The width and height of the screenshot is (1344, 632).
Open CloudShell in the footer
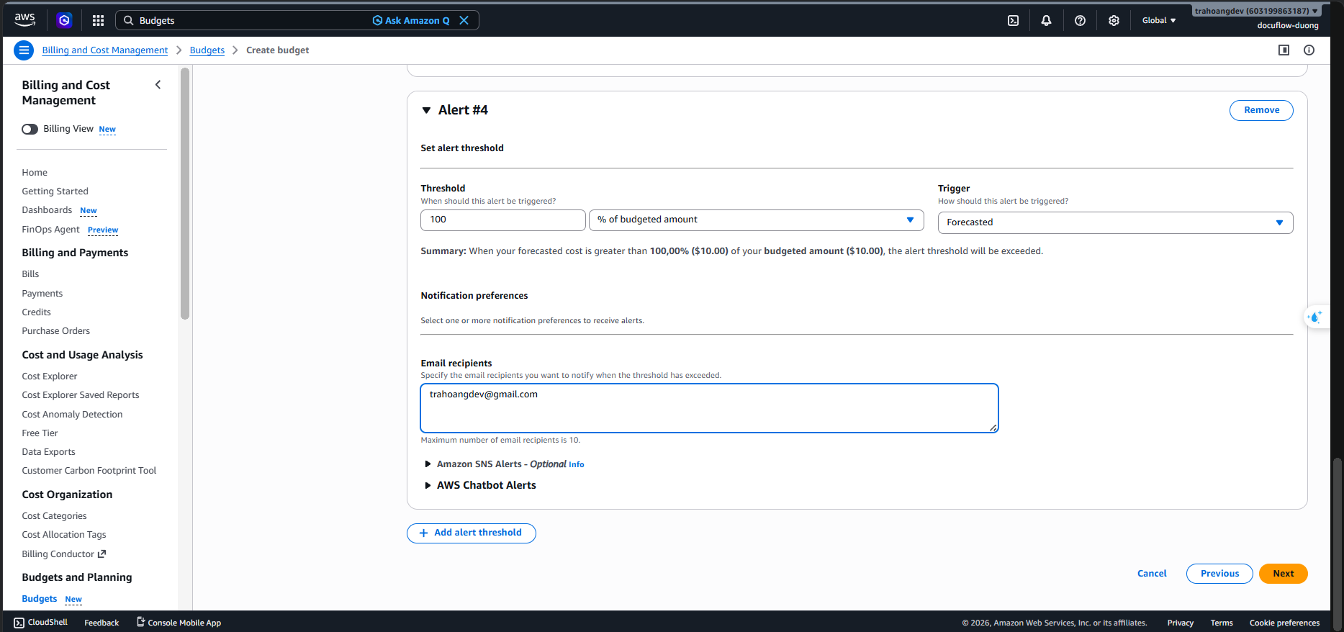click(x=41, y=623)
